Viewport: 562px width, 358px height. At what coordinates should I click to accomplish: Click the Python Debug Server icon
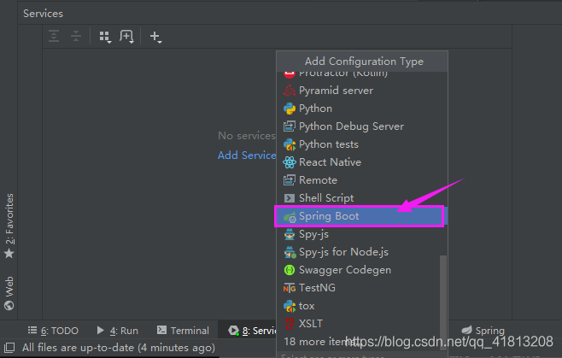[x=289, y=126]
